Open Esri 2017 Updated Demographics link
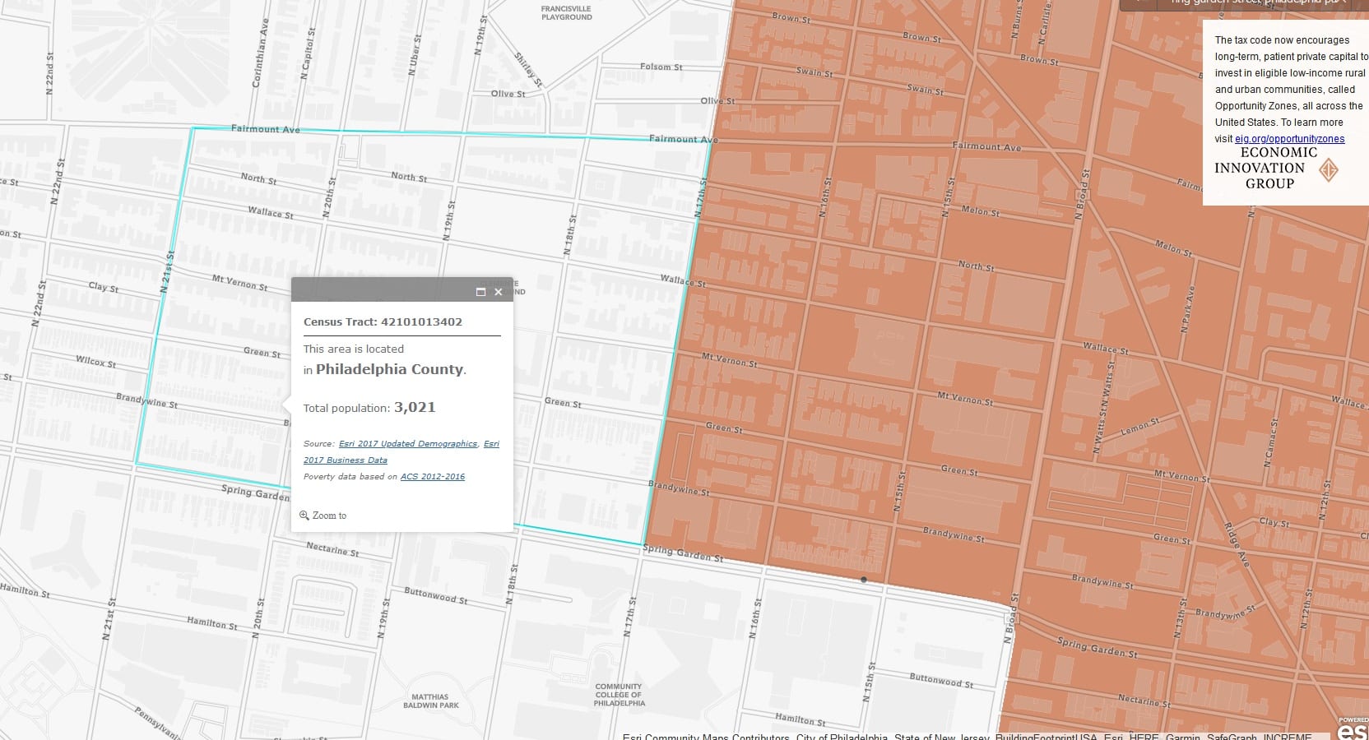The width and height of the screenshot is (1369, 740). (407, 444)
